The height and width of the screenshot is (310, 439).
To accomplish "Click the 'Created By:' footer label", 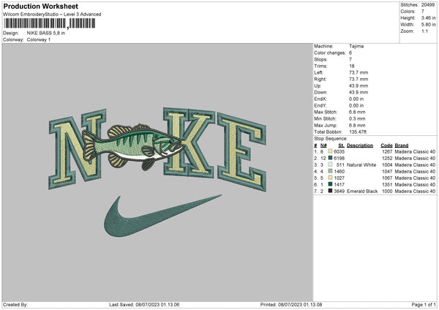I will 15,305.
